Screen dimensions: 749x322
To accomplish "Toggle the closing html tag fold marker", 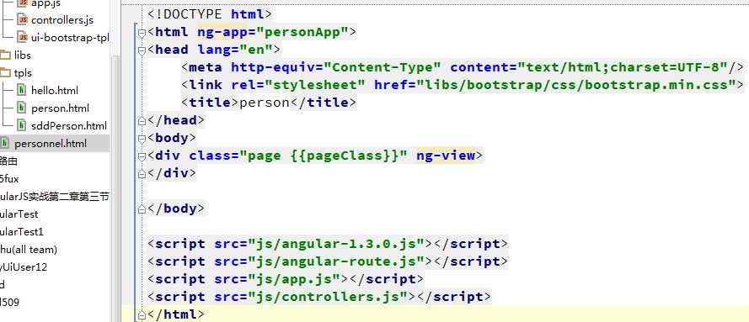I will (142, 315).
